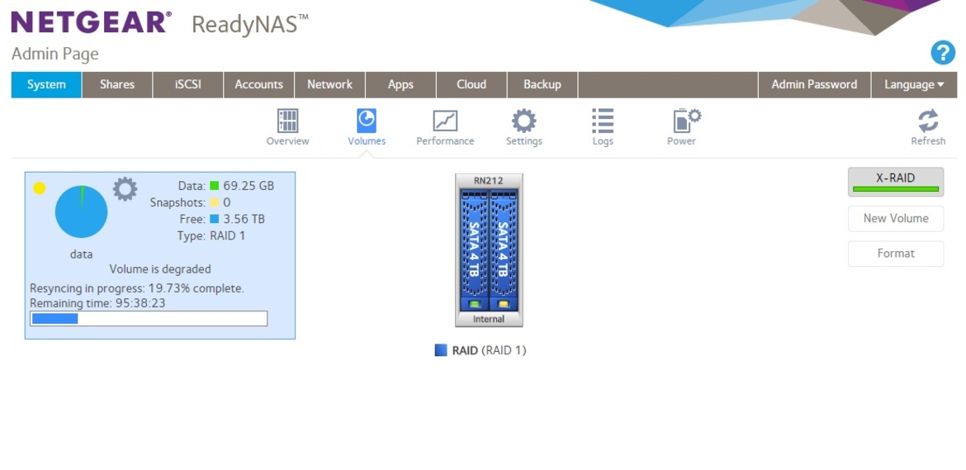Select the right SATA 4 TB disk

504,249
